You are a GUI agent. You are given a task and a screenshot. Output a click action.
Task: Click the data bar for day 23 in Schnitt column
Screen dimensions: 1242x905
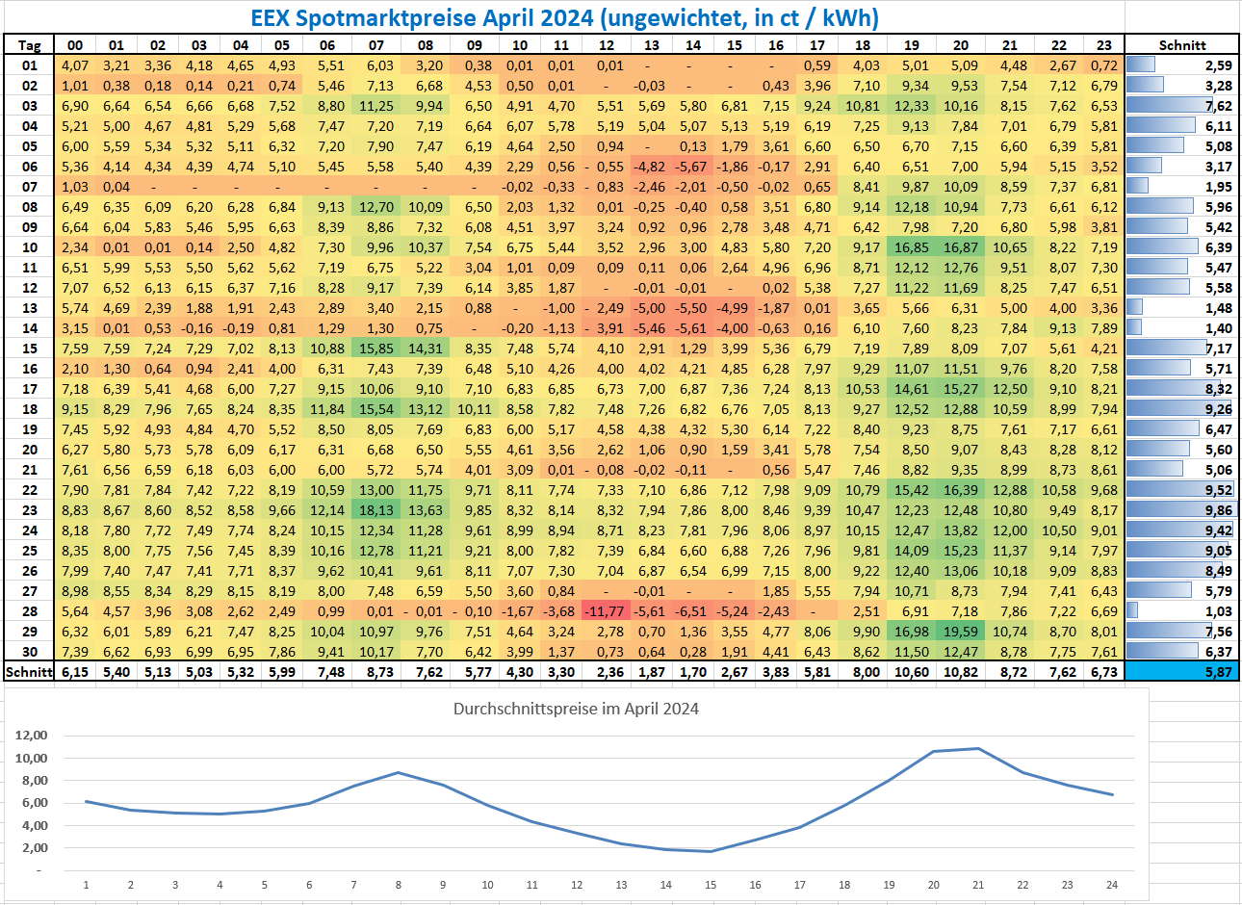point(1179,510)
